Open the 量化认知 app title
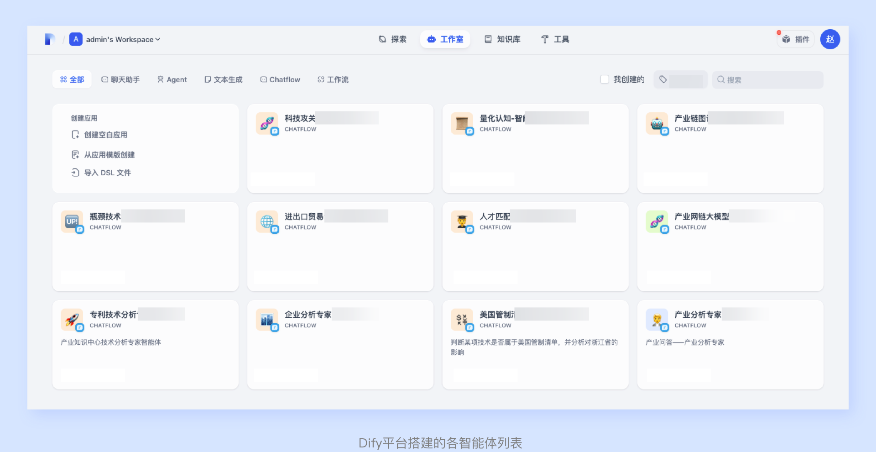 (x=502, y=118)
